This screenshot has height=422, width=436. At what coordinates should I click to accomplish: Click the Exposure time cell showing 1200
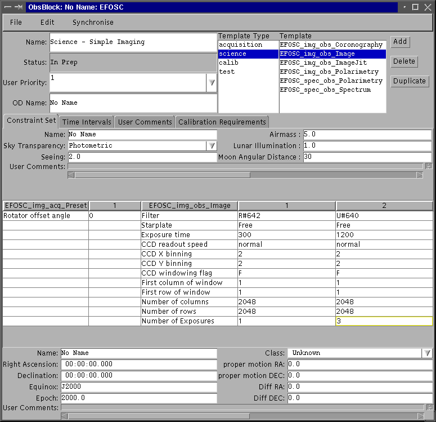click(x=384, y=235)
